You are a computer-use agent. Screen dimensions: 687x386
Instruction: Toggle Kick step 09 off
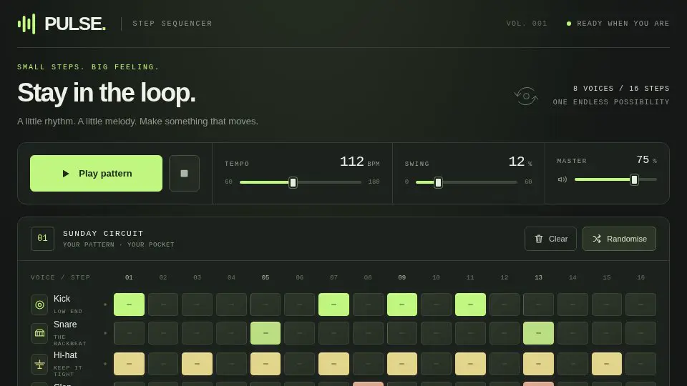401,305
